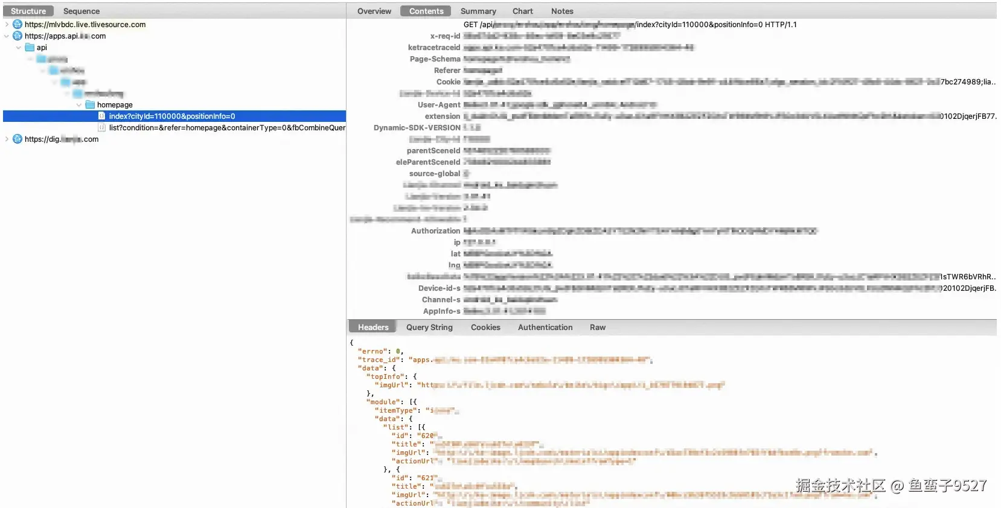
Task: Click the globe icon of mlvbdc.live.tlivesource.com host
Action: [x=18, y=25]
